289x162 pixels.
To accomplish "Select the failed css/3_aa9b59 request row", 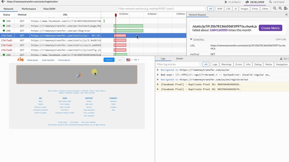I will 93,45.
